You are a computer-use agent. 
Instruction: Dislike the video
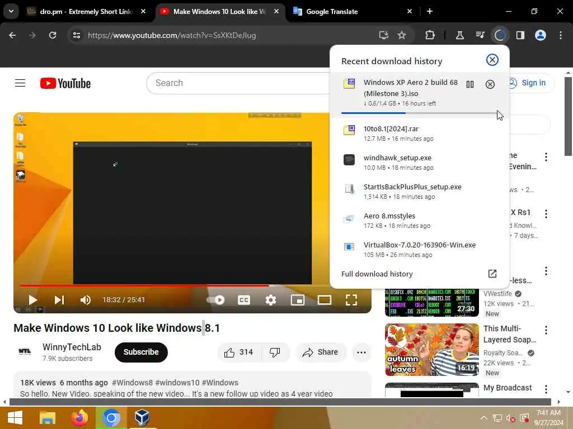[275, 352]
